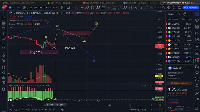Open the quick search magnifier
The width and height of the screenshot is (200, 112).
tap(163, 7)
